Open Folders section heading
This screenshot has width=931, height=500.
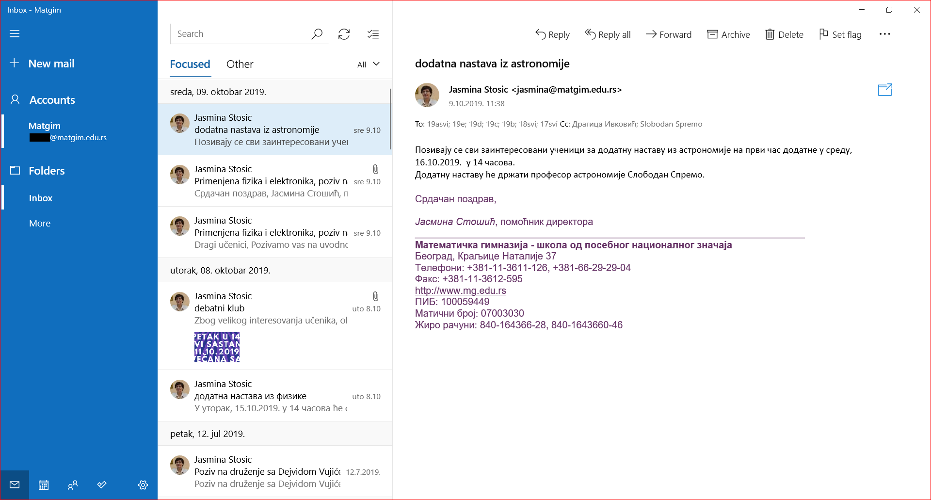[47, 171]
